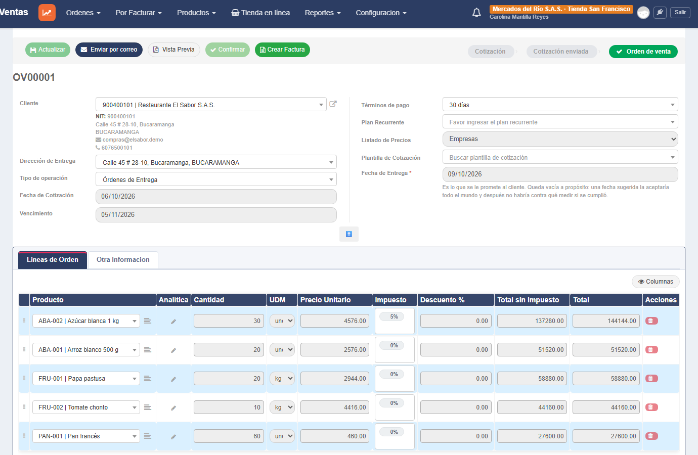The image size is (698, 455).
Task: Open the Tienda en línea link
Action: (x=260, y=13)
